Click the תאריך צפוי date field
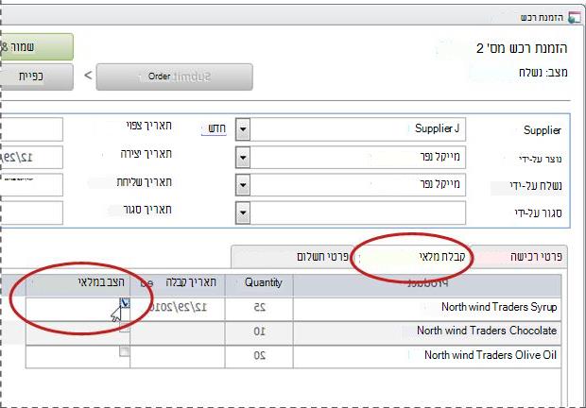 click(31, 129)
